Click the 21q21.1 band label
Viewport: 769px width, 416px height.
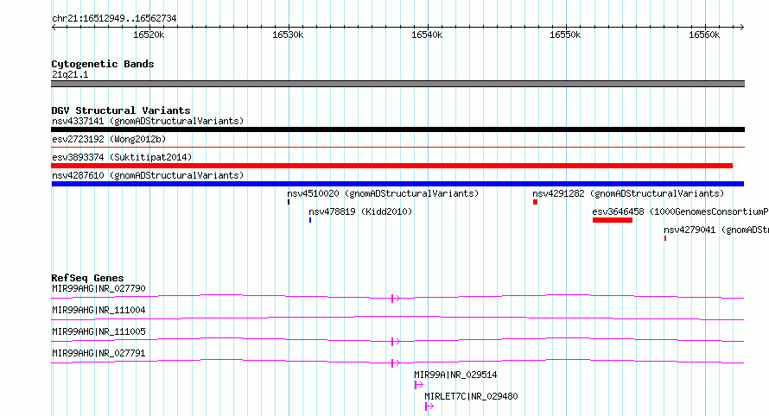coord(70,74)
